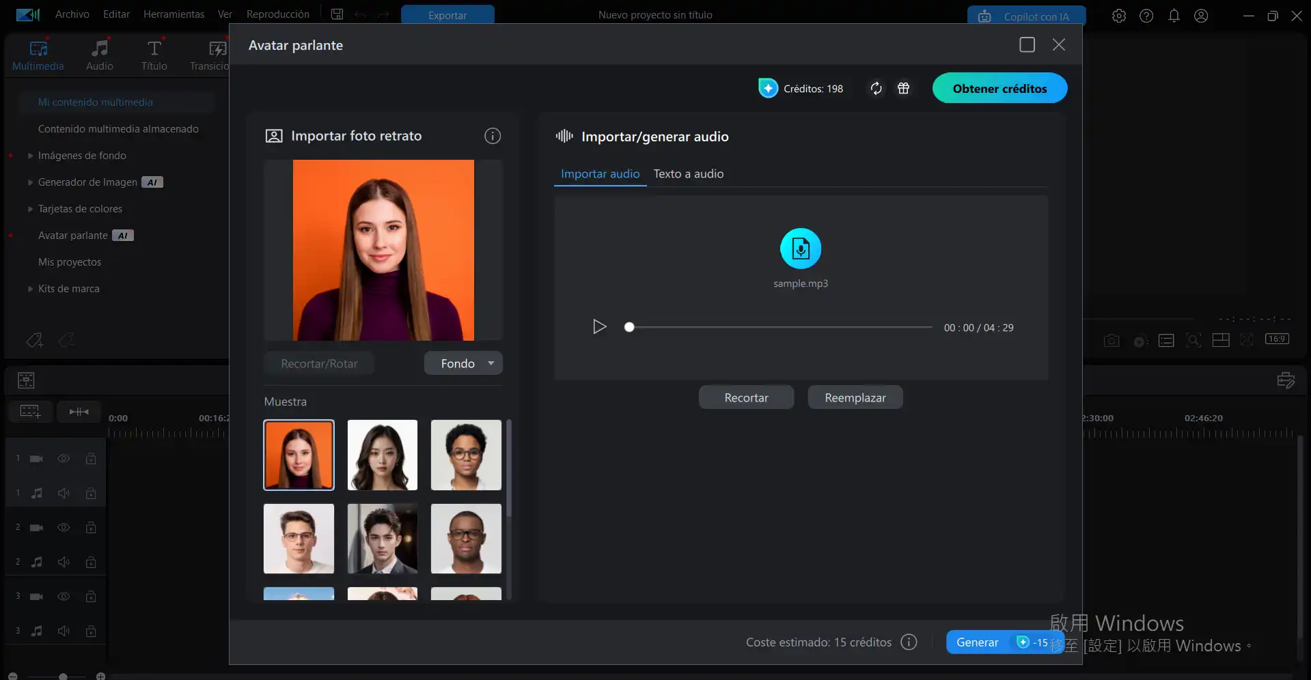Screen dimensions: 1311x680
Task: Open the render preview list icon
Action: [x=1166, y=340]
